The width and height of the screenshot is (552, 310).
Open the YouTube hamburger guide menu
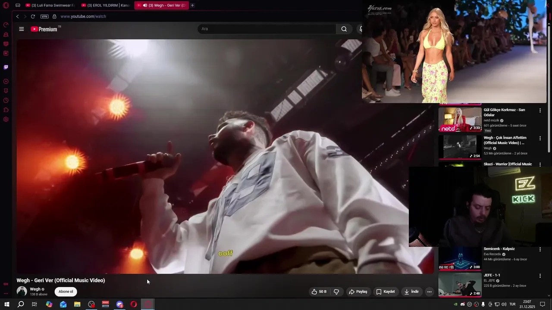22,29
